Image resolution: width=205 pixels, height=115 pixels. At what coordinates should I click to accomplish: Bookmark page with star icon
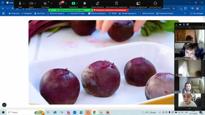pos(174,9)
